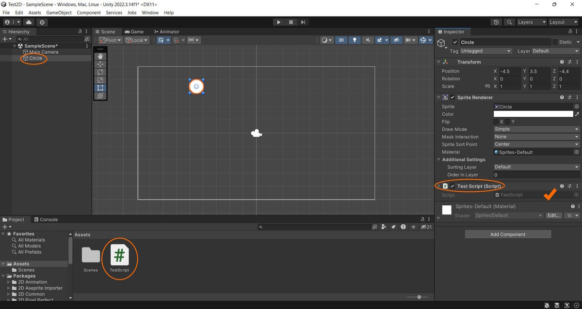Open the Sprite Renderer Color swatch
The image size is (582, 309).
(x=533, y=114)
